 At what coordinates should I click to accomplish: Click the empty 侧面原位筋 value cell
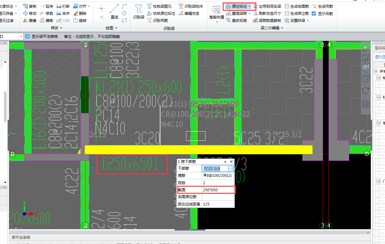coord(218,197)
